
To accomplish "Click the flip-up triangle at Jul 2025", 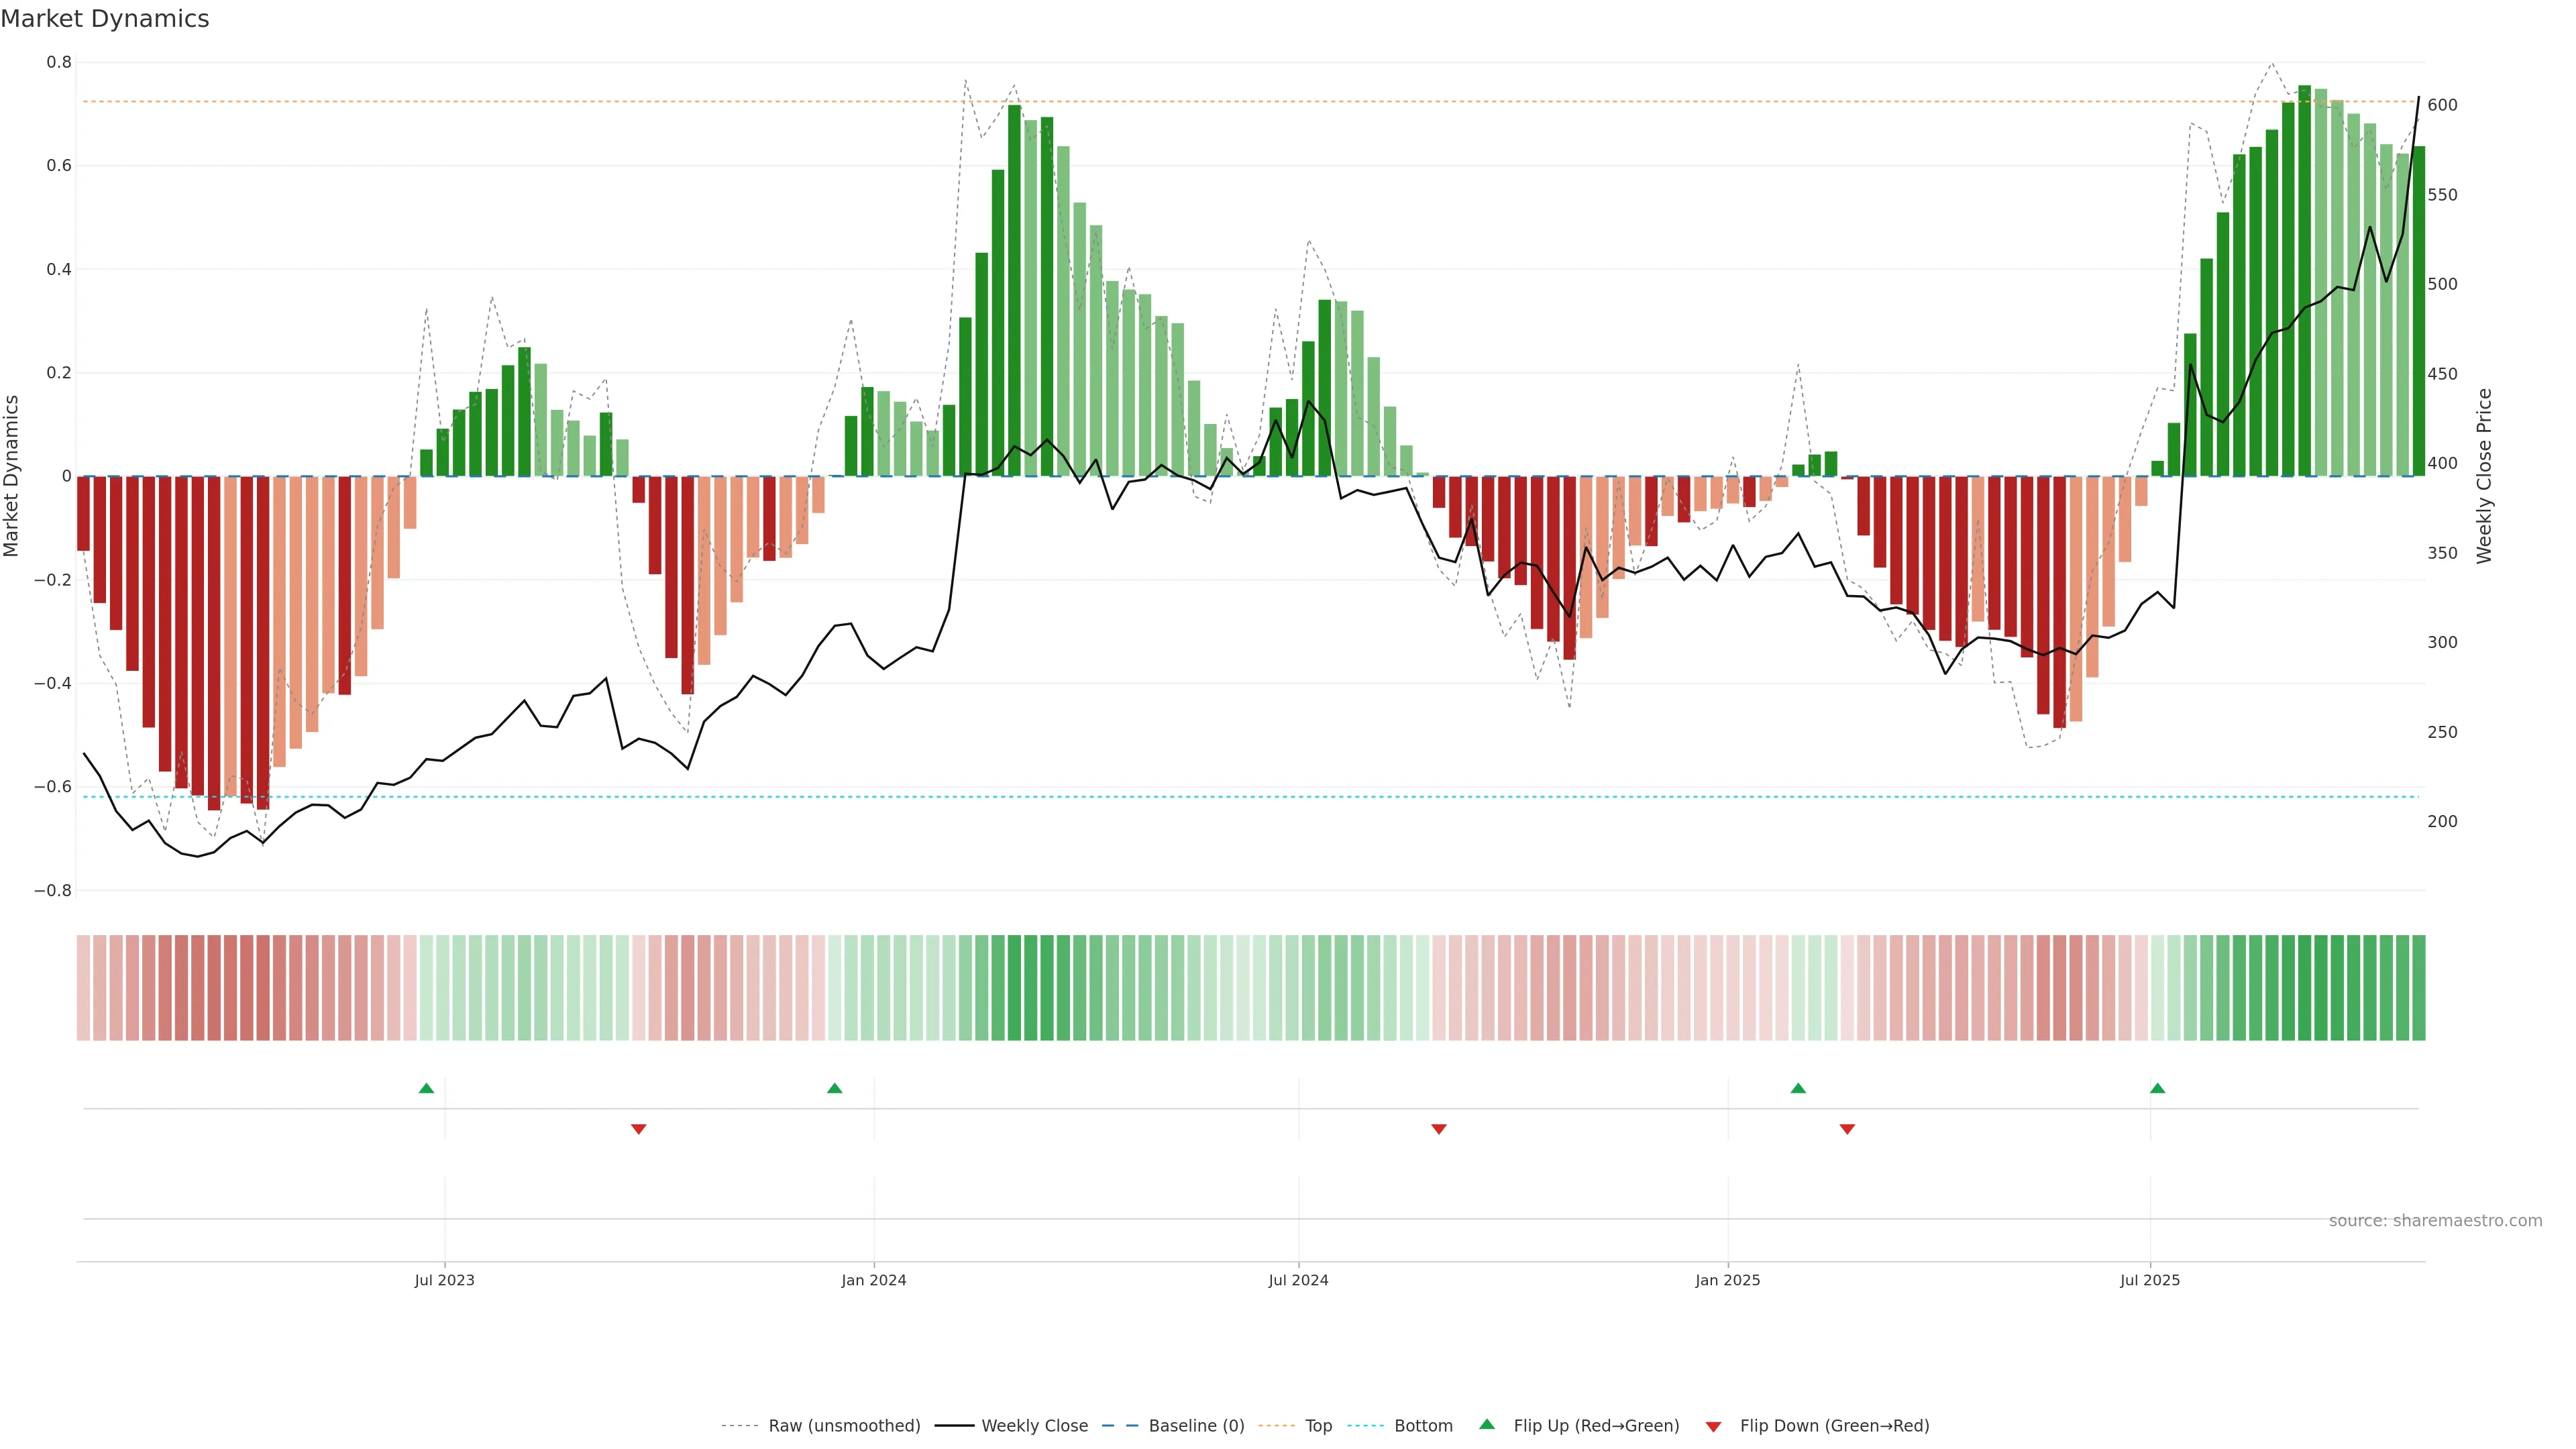I will [x=2157, y=1088].
